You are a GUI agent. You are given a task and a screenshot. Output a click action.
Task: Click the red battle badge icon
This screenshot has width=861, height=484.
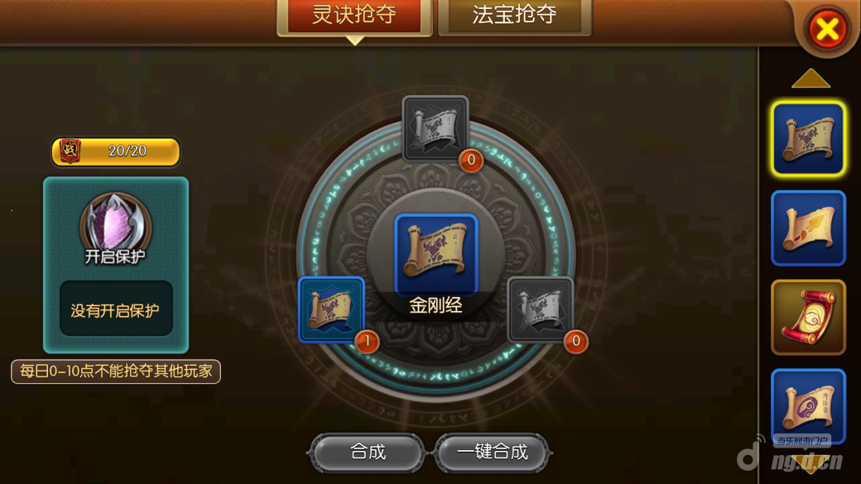[70, 151]
